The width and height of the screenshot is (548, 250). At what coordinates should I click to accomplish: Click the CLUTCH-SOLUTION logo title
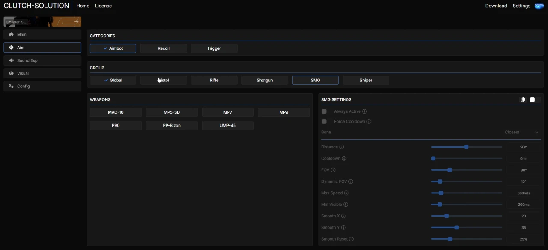tap(36, 6)
